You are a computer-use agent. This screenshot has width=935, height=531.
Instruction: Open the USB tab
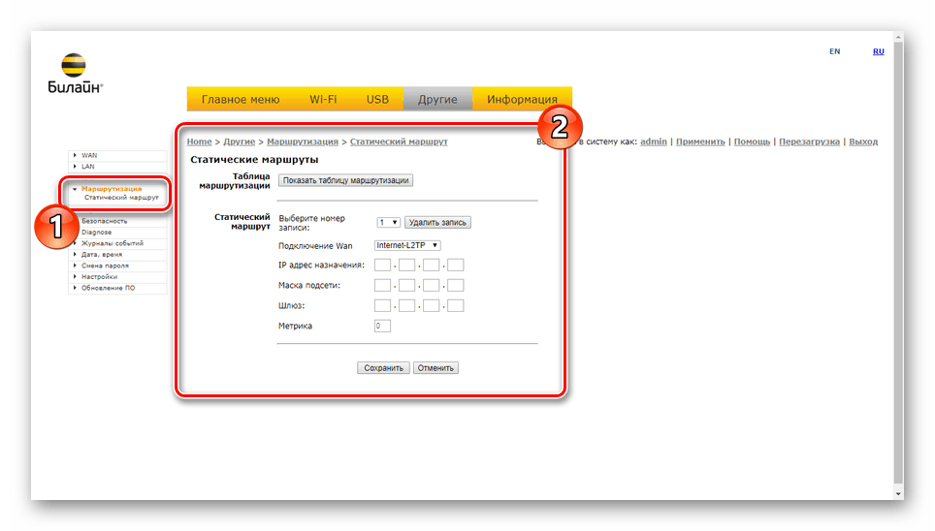coord(377,99)
